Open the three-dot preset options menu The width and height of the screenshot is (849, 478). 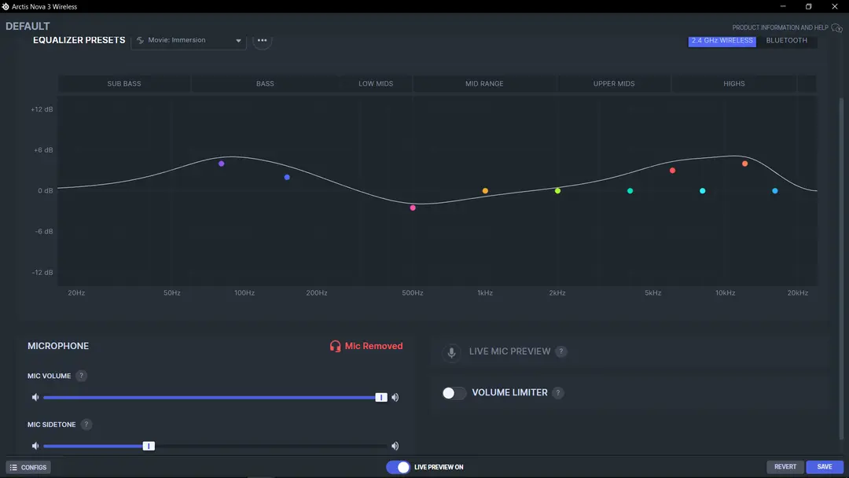pyautogui.click(x=262, y=40)
